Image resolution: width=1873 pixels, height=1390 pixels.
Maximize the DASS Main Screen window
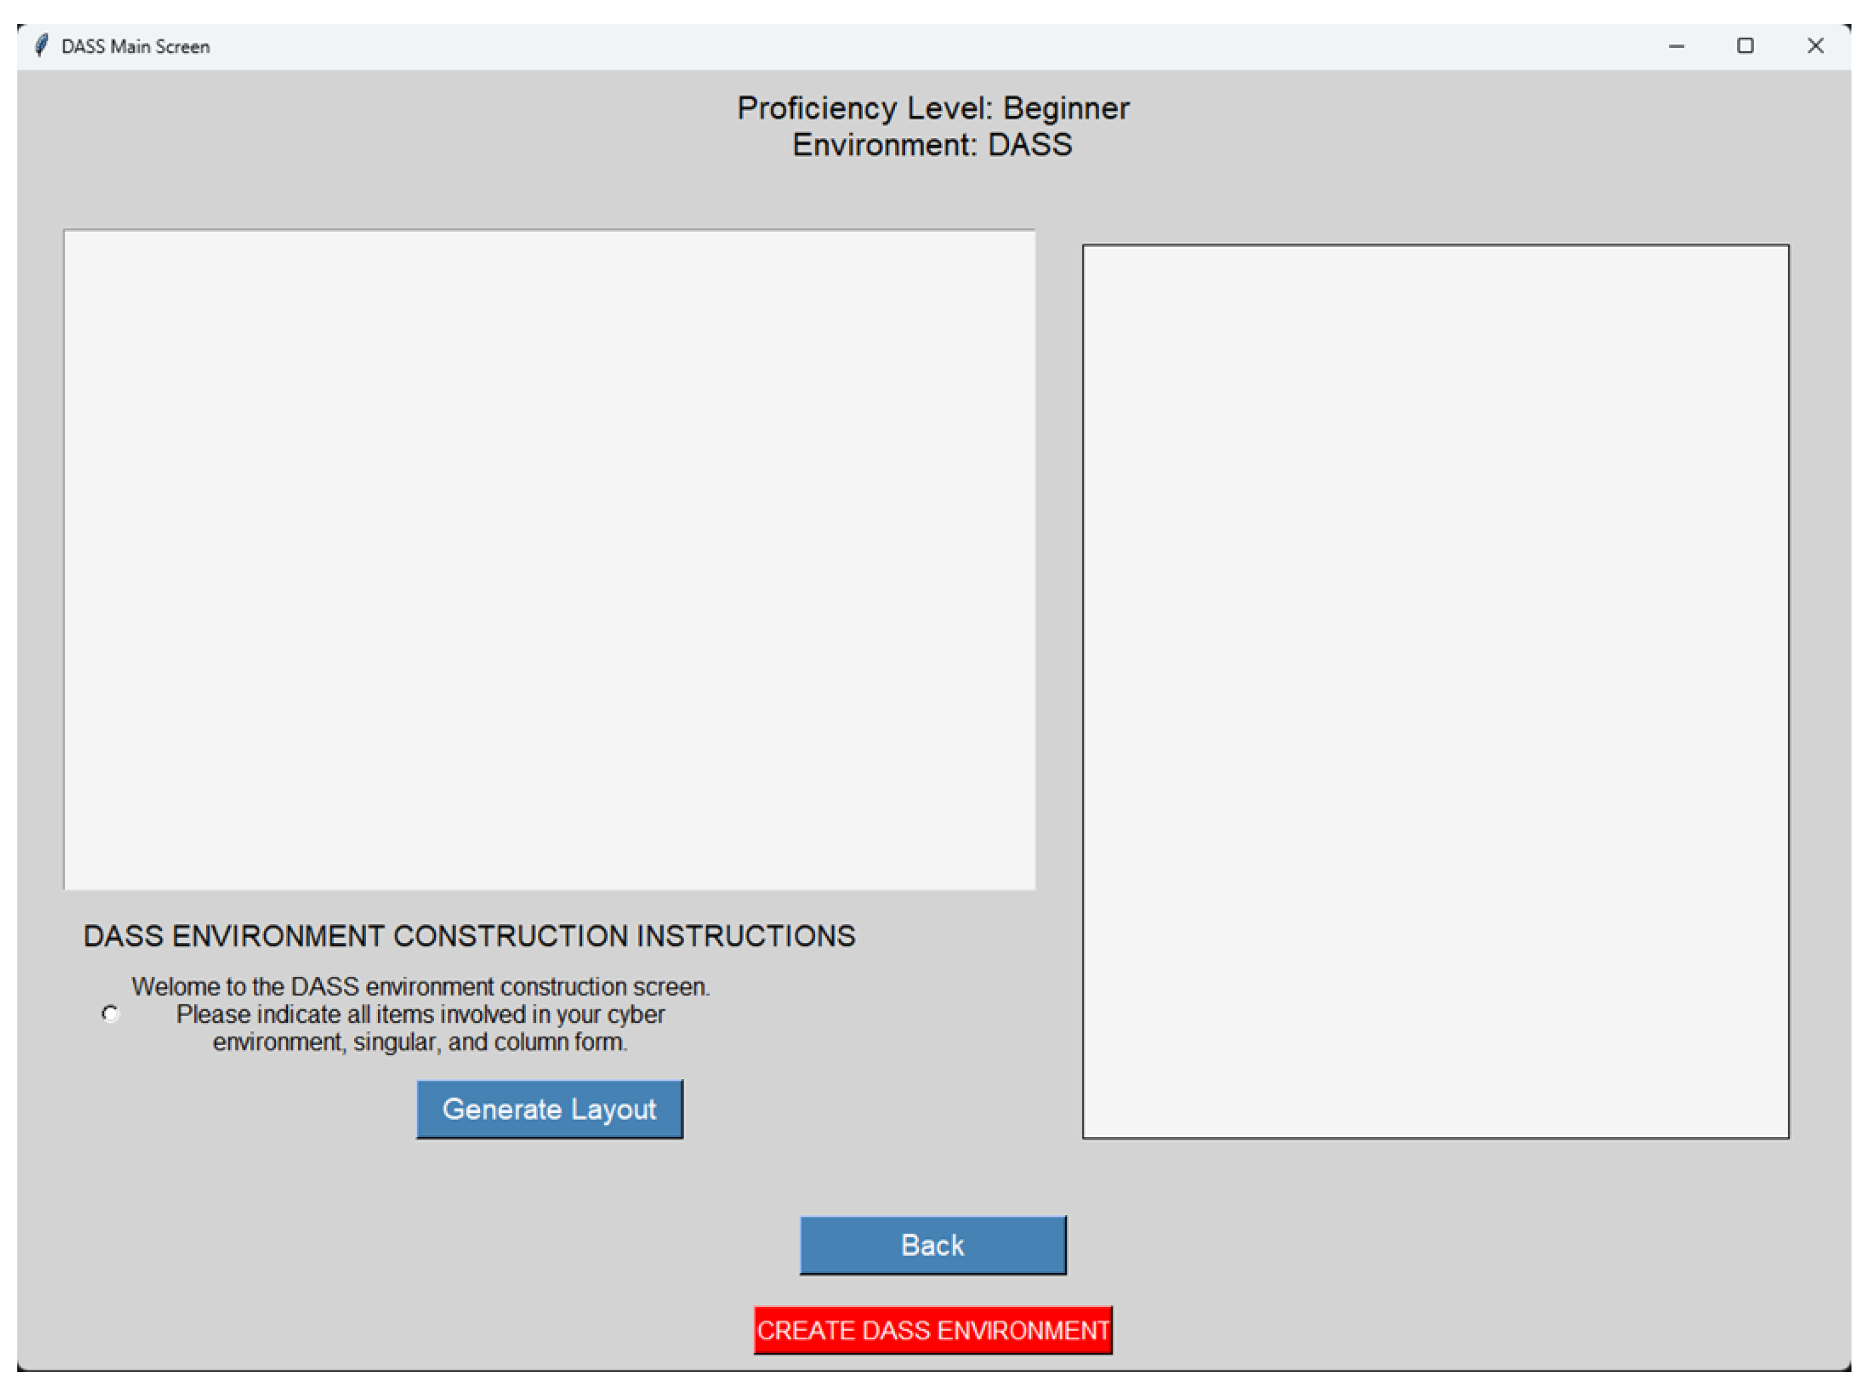point(1745,47)
